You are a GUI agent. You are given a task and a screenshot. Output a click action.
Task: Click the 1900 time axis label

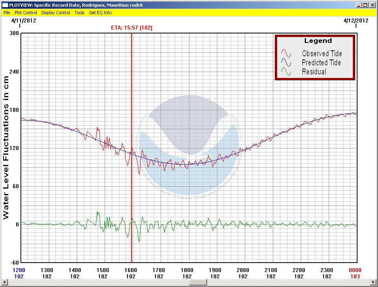[x=215, y=270]
